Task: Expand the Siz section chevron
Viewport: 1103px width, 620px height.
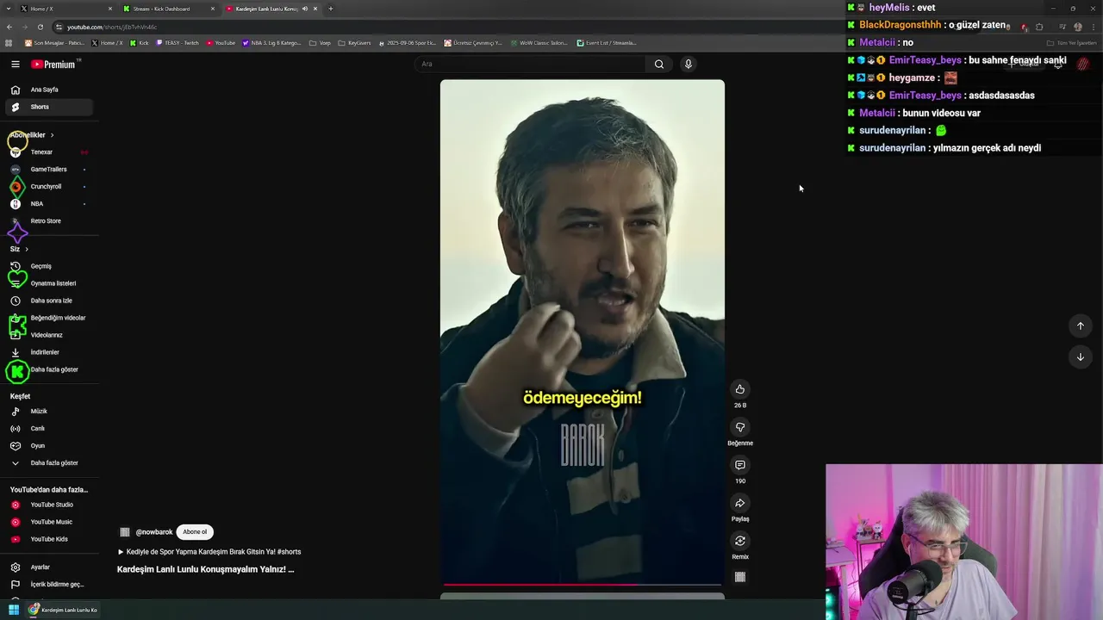Action: (26, 249)
